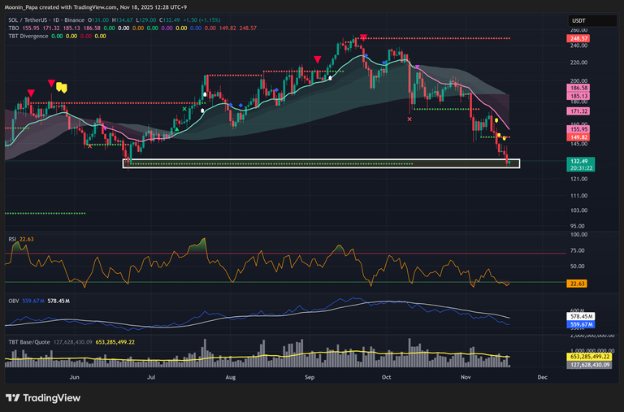
Task: Click the green 132.49 current price tag
Action: pos(579,162)
